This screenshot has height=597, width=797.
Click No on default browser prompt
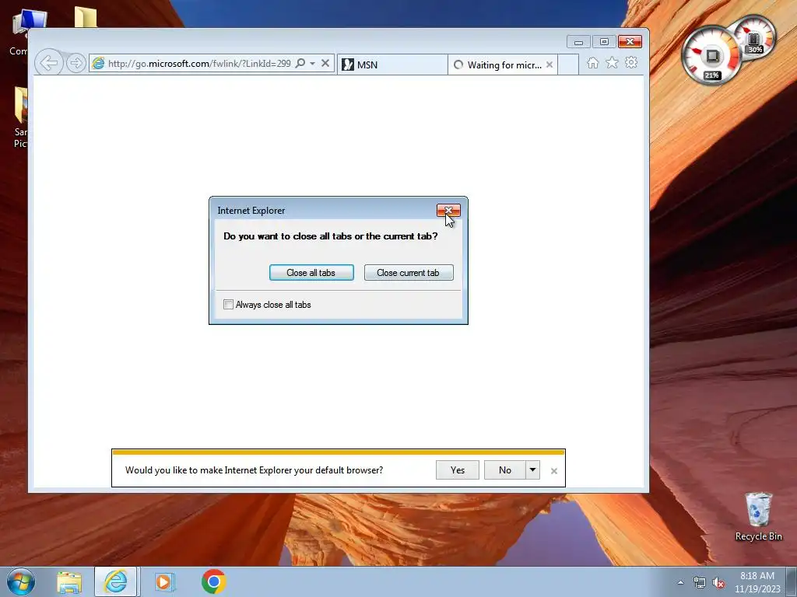pyautogui.click(x=504, y=470)
